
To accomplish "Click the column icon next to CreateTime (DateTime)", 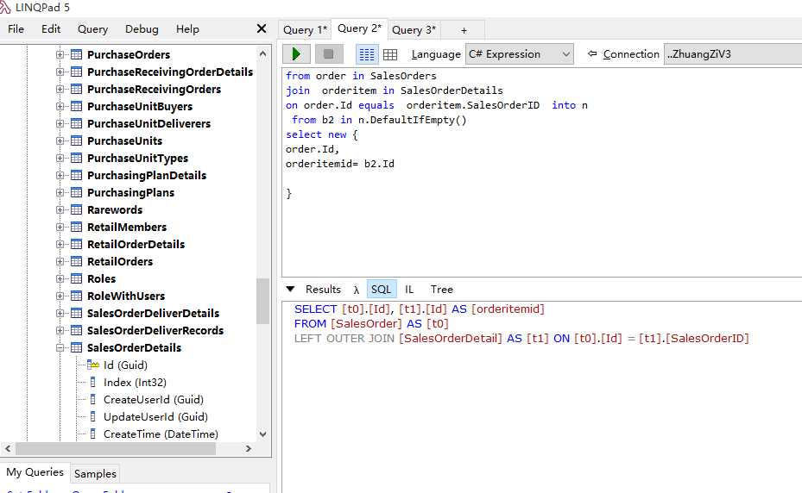I will (x=92, y=434).
